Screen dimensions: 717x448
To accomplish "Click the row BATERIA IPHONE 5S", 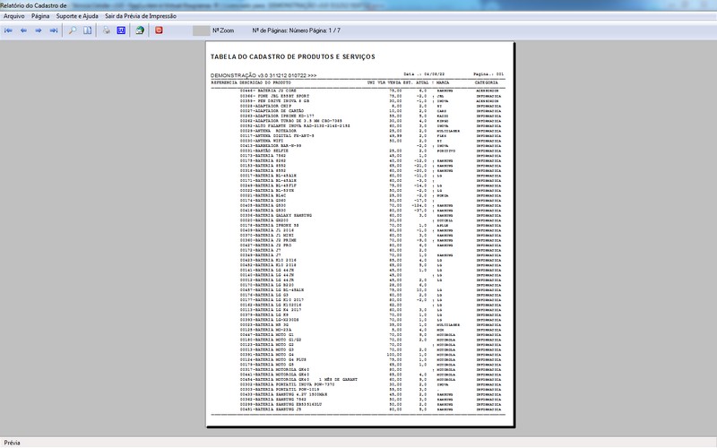I will pyautogui.click(x=370, y=226).
